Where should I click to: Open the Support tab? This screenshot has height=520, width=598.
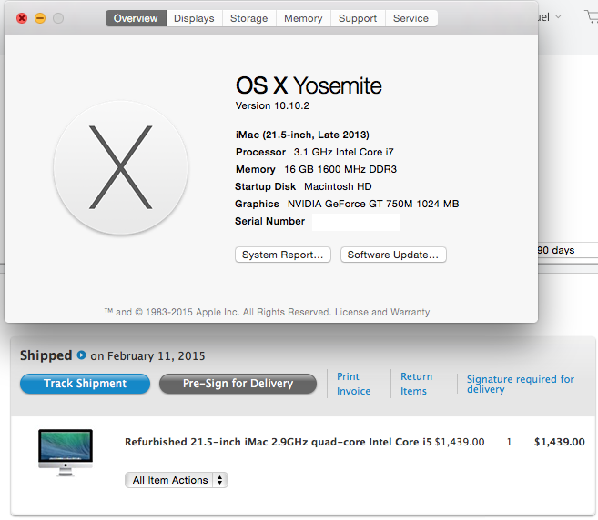(x=358, y=18)
